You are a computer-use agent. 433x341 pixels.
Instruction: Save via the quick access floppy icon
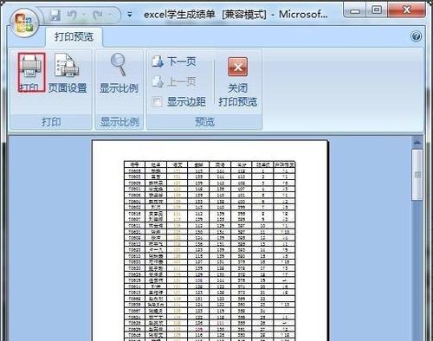click(x=55, y=15)
